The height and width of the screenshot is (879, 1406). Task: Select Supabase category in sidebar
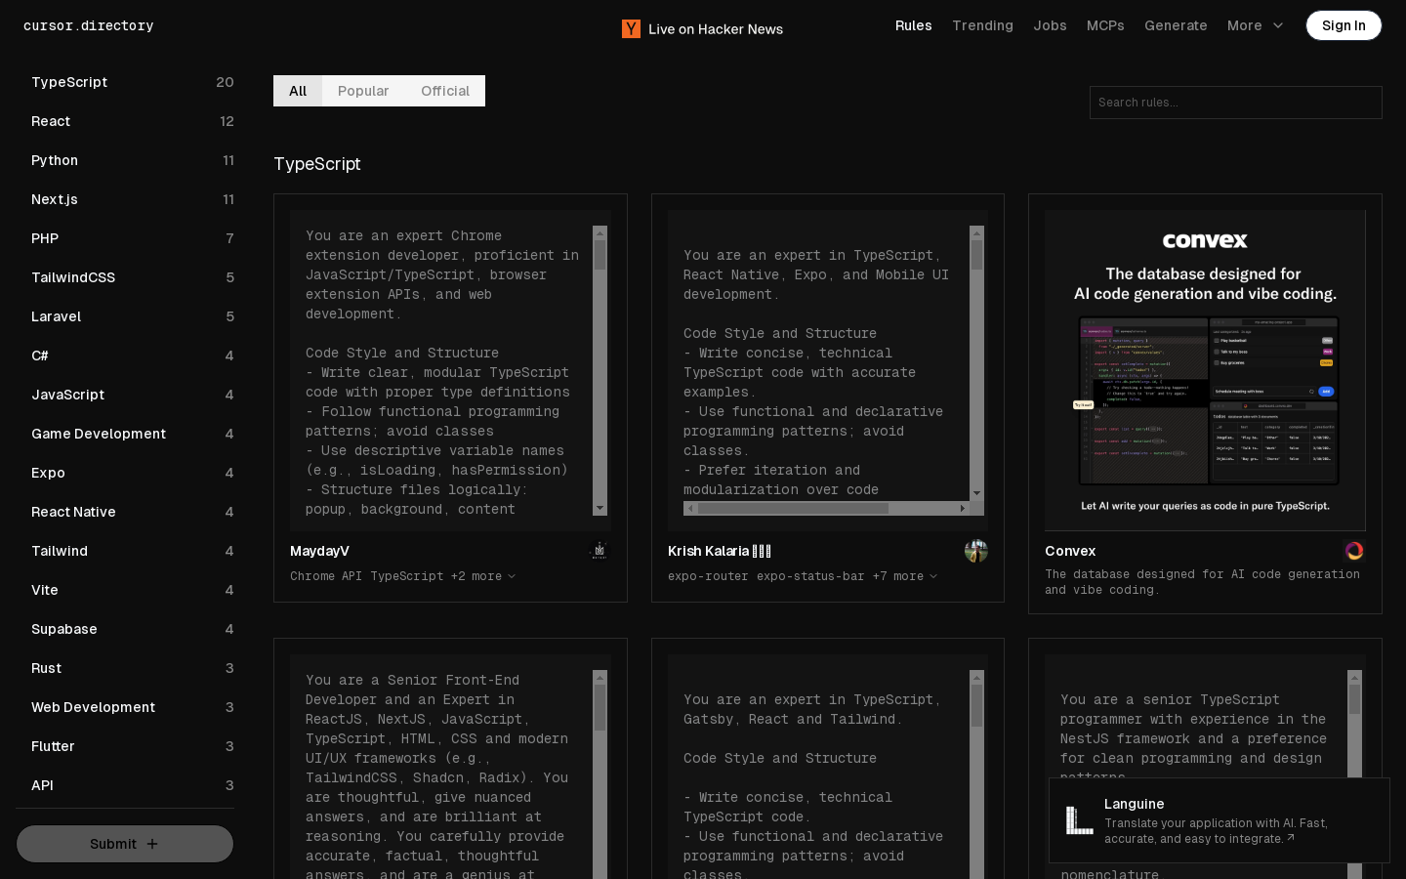(133, 629)
